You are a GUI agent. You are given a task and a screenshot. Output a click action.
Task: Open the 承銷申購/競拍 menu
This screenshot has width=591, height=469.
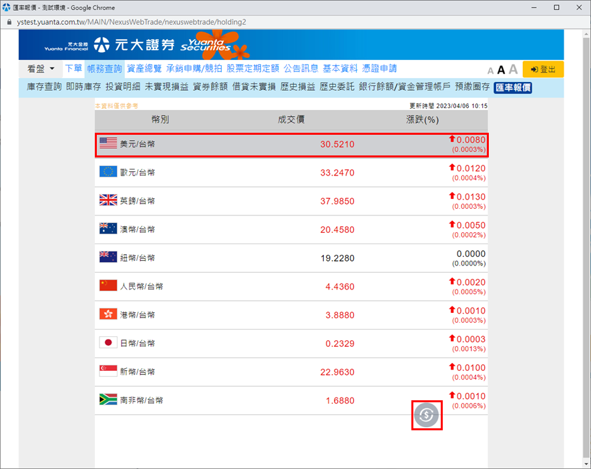click(x=194, y=69)
